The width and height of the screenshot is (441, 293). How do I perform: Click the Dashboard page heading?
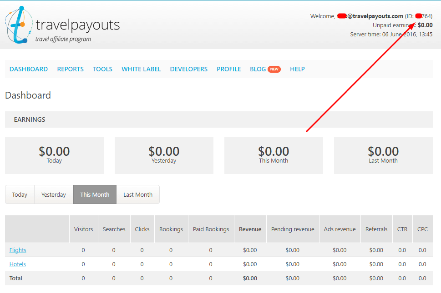tap(28, 95)
